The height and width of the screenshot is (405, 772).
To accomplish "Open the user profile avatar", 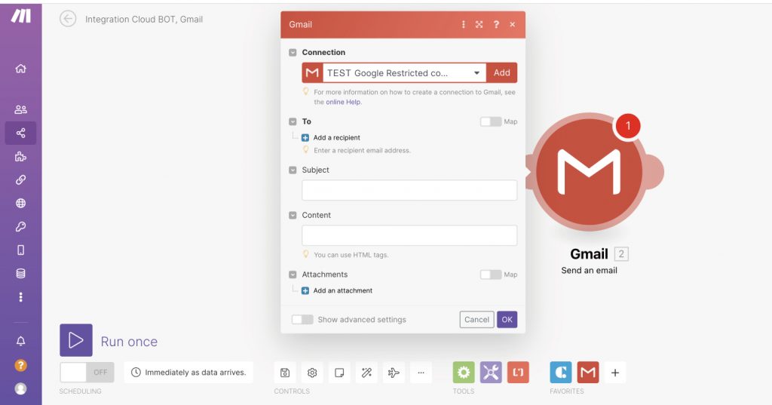I will coord(20,388).
